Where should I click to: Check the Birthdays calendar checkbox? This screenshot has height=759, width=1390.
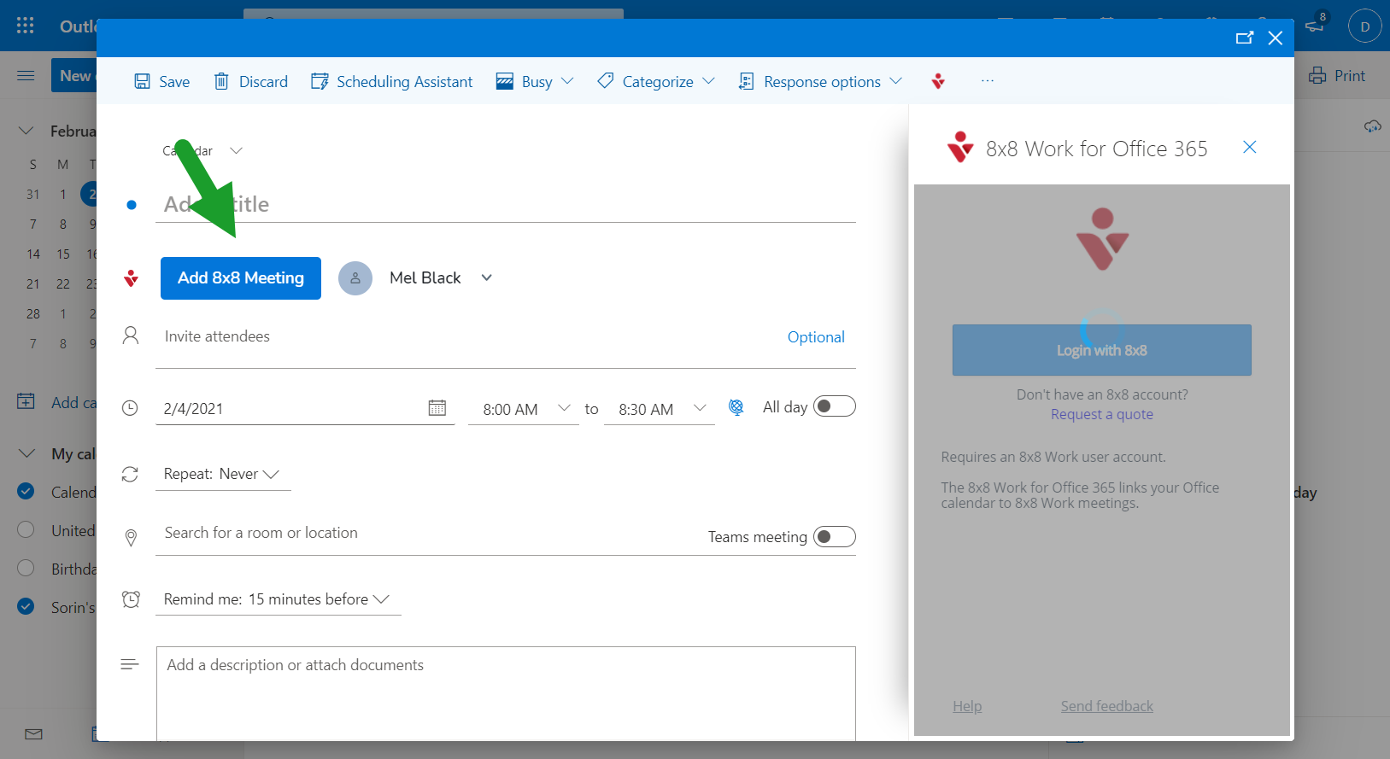[x=26, y=568]
